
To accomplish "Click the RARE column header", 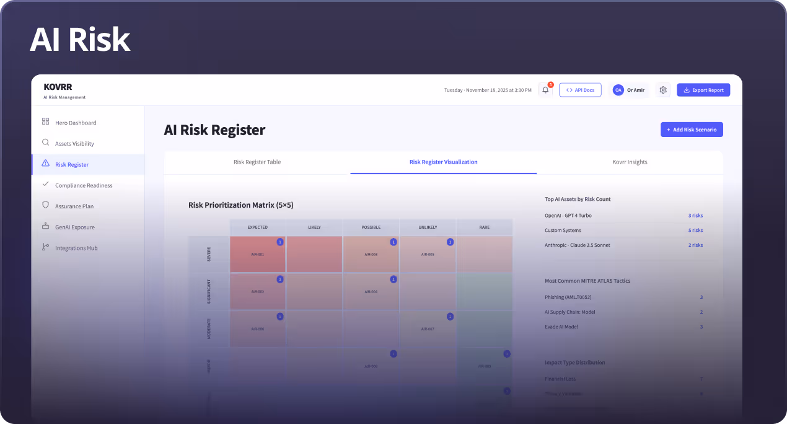I will (485, 227).
